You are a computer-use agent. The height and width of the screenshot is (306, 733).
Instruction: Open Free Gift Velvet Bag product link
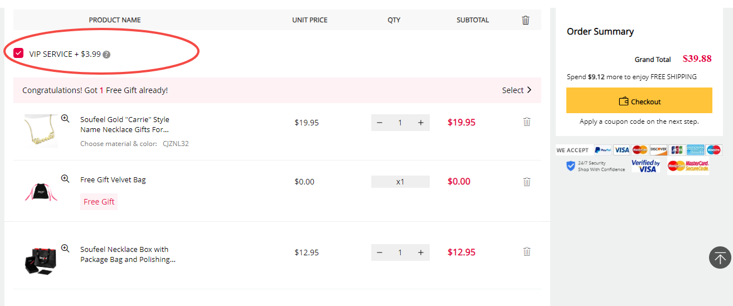click(x=113, y=179)
